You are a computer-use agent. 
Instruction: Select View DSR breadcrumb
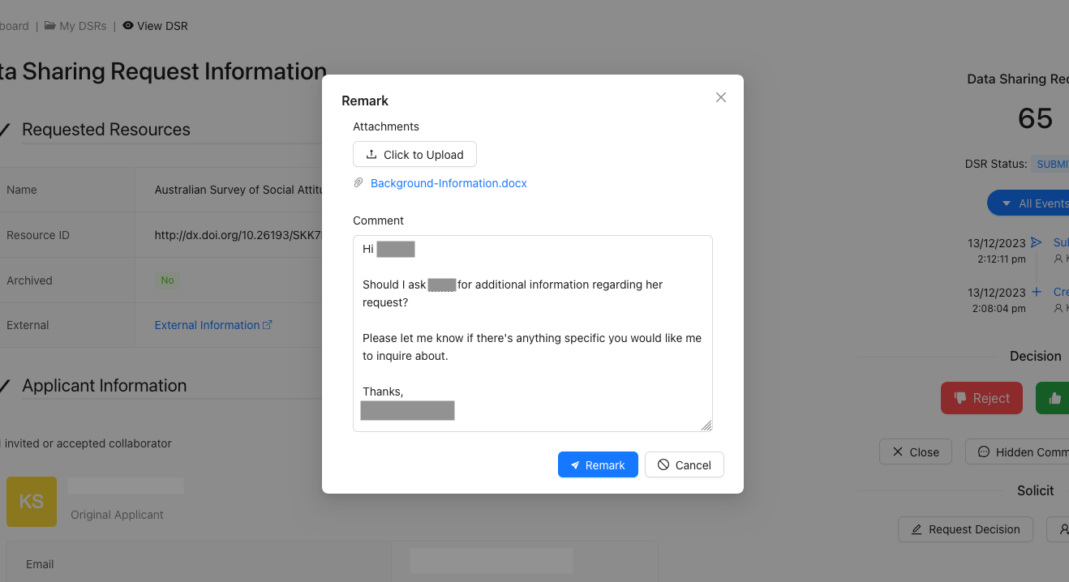(162, 26)
